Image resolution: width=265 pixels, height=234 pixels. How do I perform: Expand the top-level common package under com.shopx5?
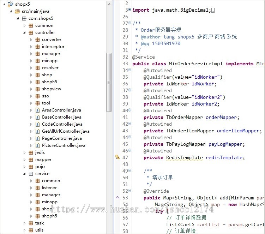pos(24,25)
